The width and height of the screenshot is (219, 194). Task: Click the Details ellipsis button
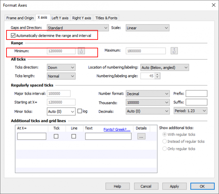[141, 136]
